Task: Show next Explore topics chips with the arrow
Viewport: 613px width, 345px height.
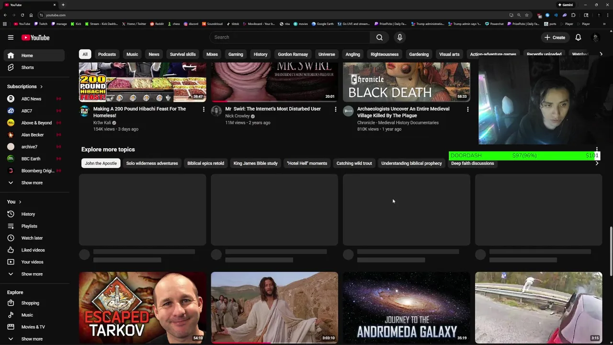Action: pyautogui.click(x=597, y=163)
